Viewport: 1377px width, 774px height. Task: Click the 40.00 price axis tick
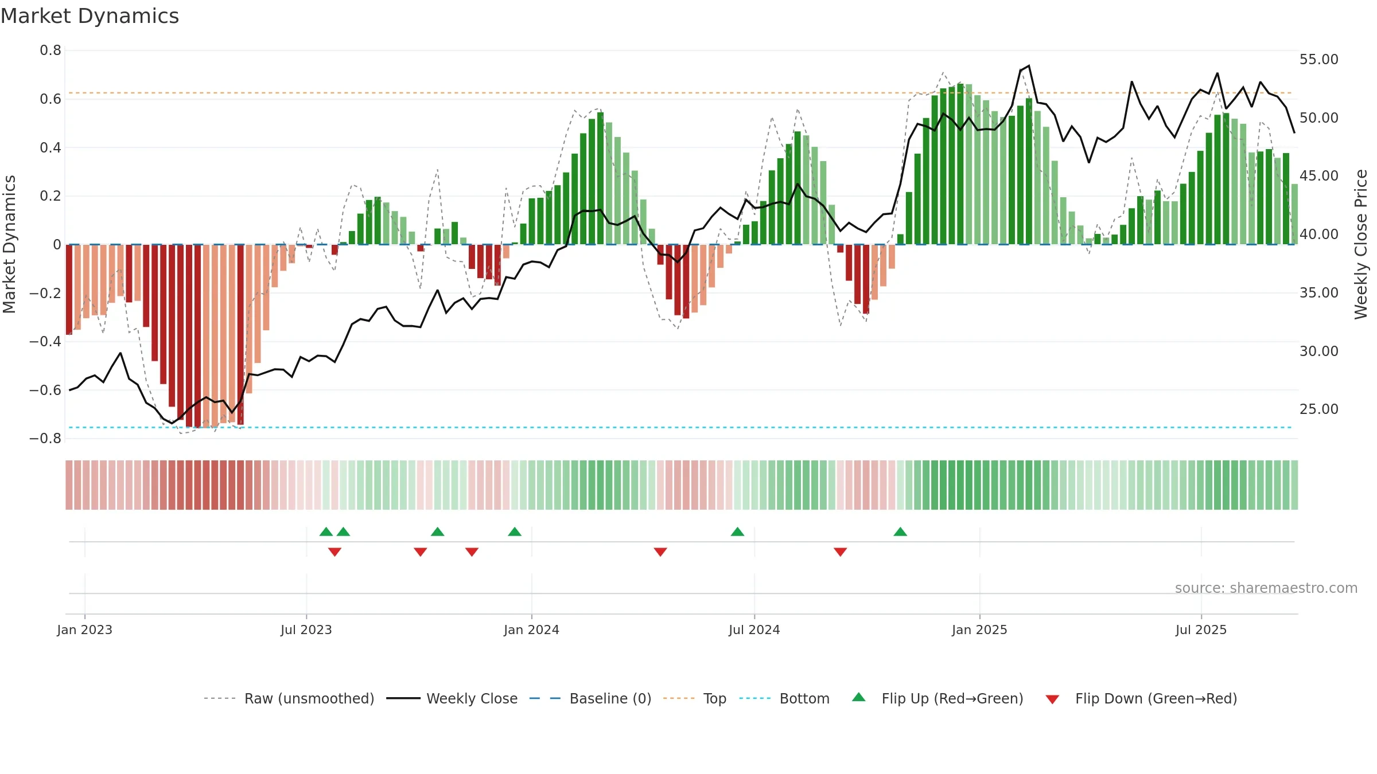1319,234
